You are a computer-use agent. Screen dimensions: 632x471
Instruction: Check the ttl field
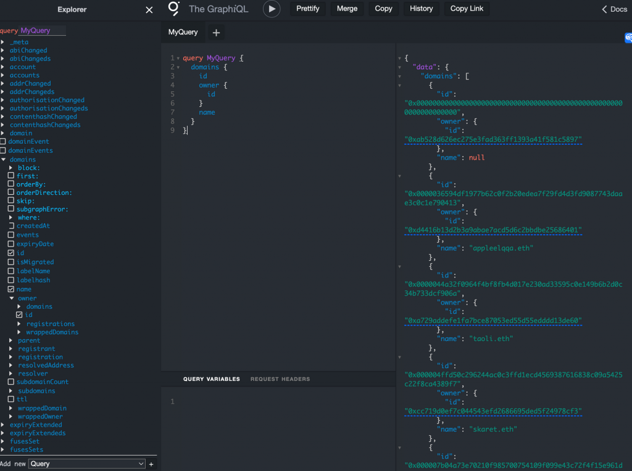[x=11, y=399]
